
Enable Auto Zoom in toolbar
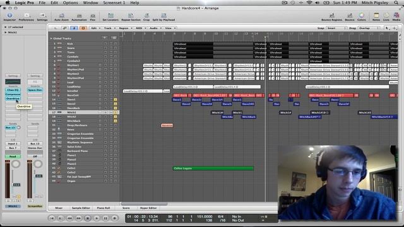pyautogui.click(x=62, y=16)
